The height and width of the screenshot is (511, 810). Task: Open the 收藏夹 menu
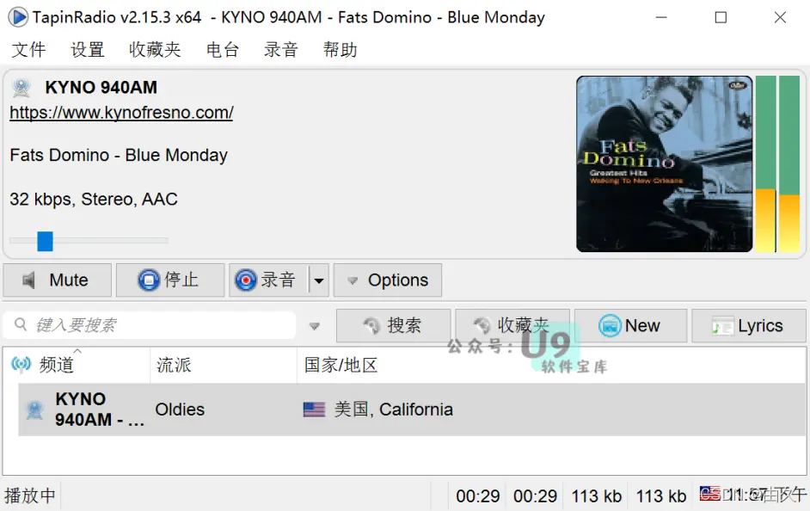point(155,50)
